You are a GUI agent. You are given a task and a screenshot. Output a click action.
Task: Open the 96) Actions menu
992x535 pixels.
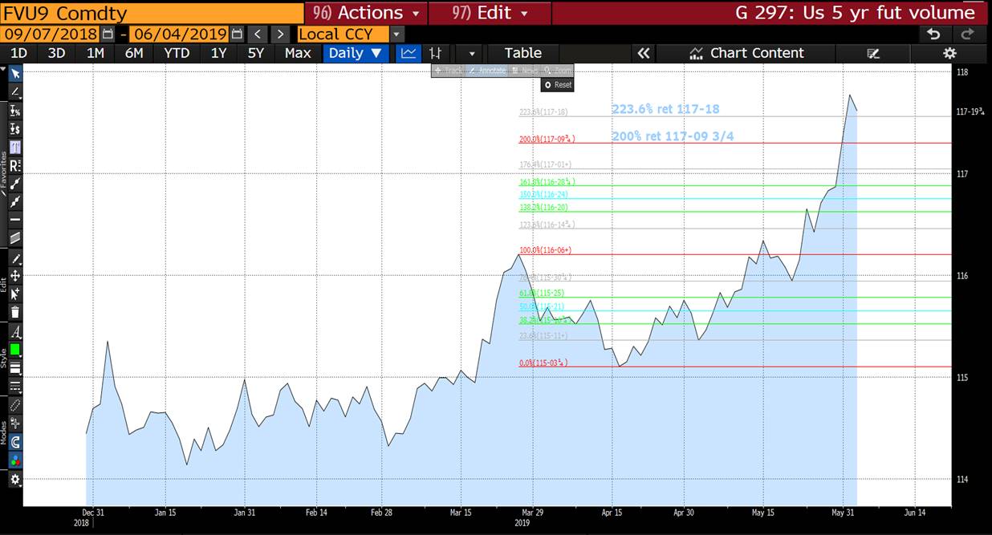366,13
